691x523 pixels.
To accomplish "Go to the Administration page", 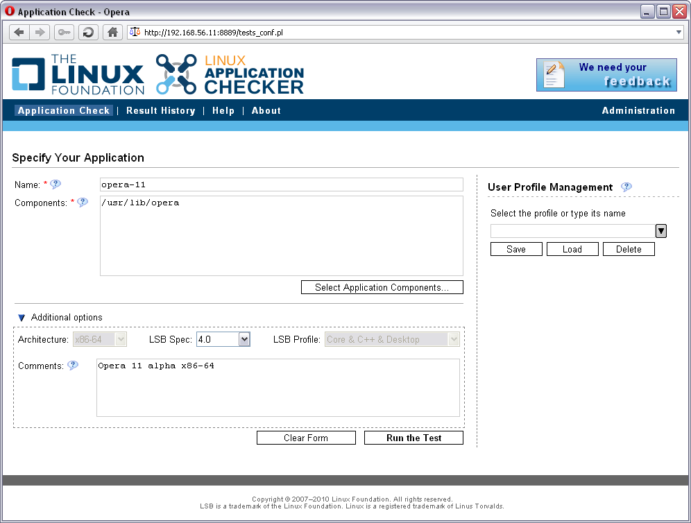I will coord(638,110).
